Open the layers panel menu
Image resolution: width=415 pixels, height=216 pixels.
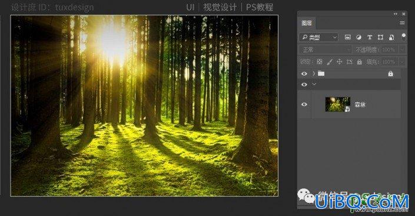402,23
